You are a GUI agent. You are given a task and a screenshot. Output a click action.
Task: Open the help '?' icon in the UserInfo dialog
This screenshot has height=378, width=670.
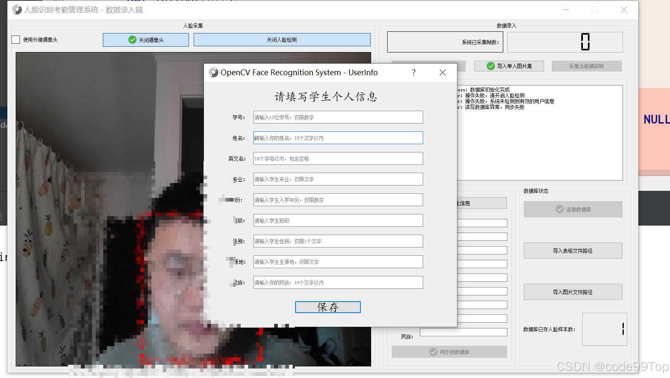click(413, 72)
